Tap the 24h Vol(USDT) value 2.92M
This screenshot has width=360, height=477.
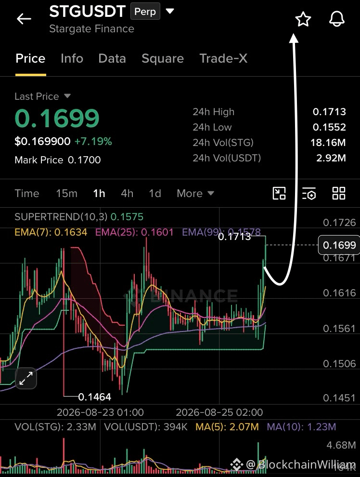[x=331, y=158]
